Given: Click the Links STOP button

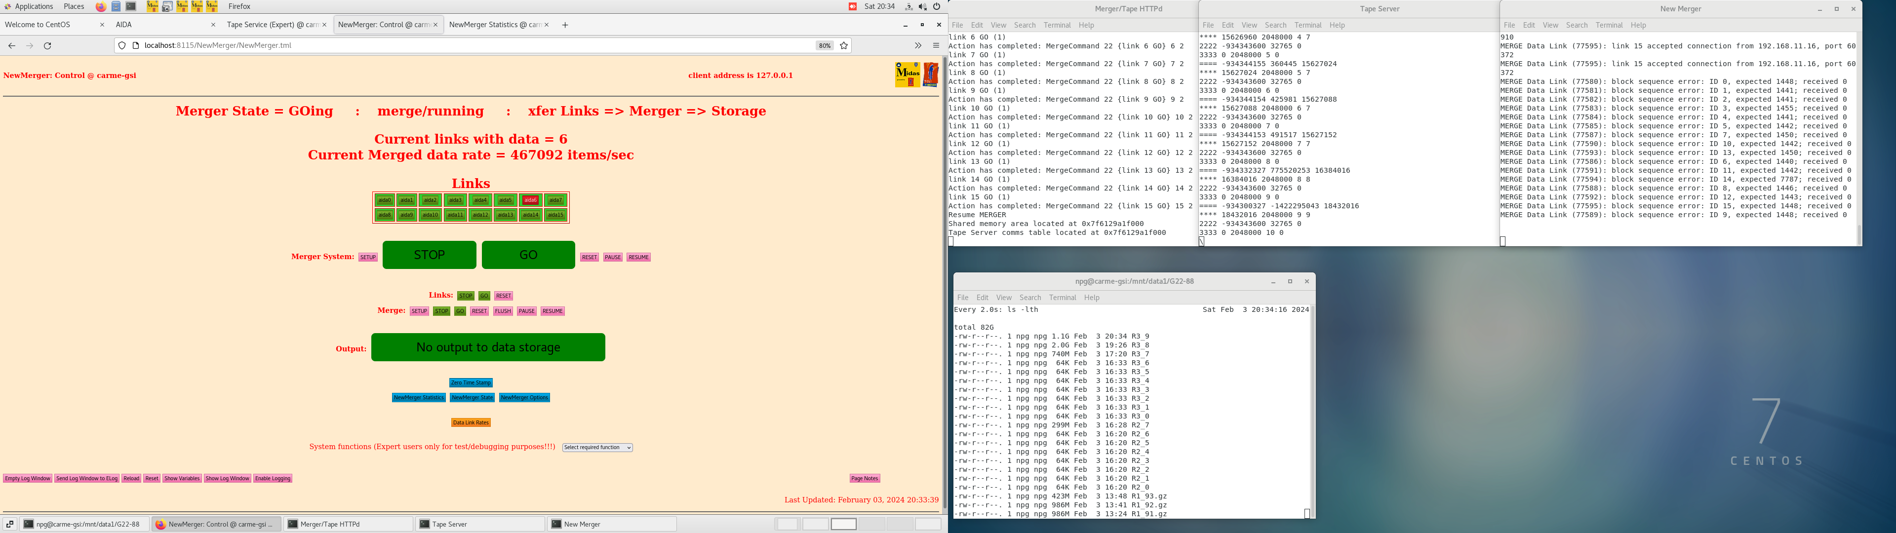Looking at the screenshot, I should [466, 296].
